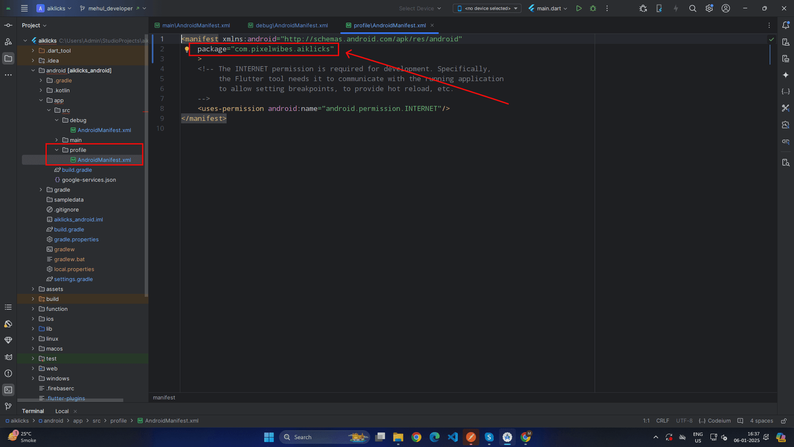Open main.dart run configuration dropdown

click(x=548, y=8)
